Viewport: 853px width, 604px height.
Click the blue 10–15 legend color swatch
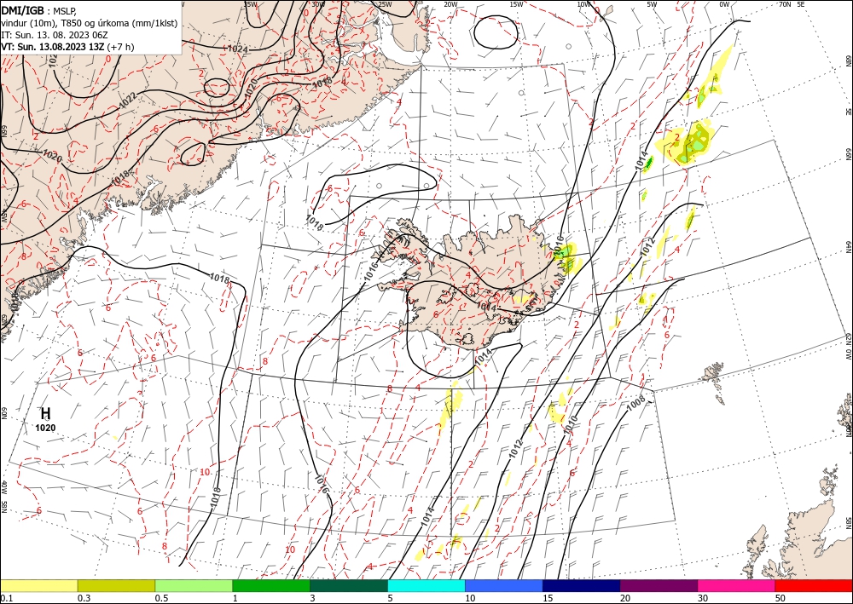(504, 585)
